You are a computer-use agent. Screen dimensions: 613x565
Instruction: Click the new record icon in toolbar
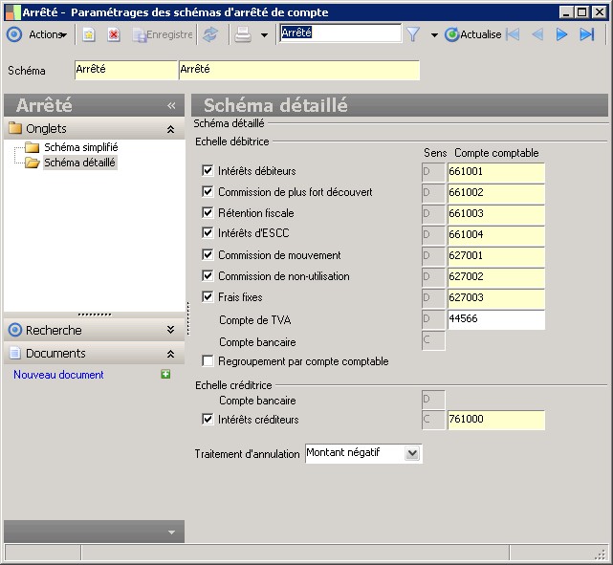[x=89, y=34]
